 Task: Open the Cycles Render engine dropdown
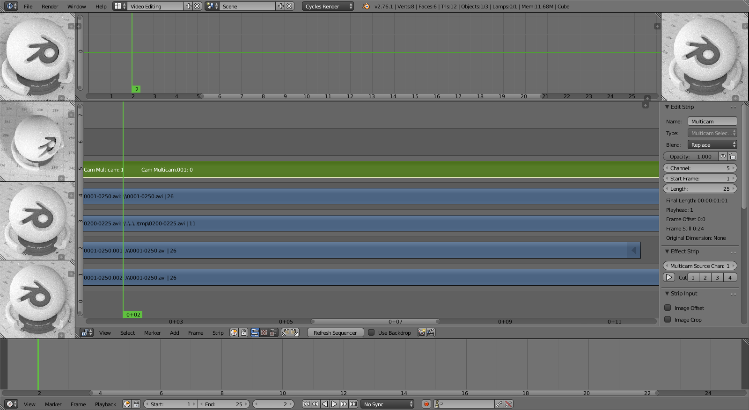coord(328,7)
